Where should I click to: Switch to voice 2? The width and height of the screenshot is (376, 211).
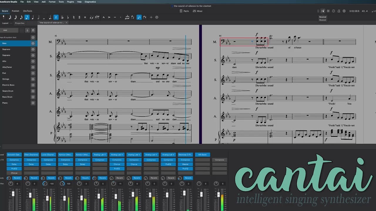145,17
